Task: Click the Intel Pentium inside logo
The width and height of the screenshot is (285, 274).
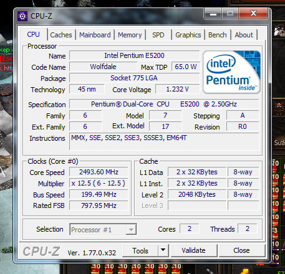Action: (231, 72)
